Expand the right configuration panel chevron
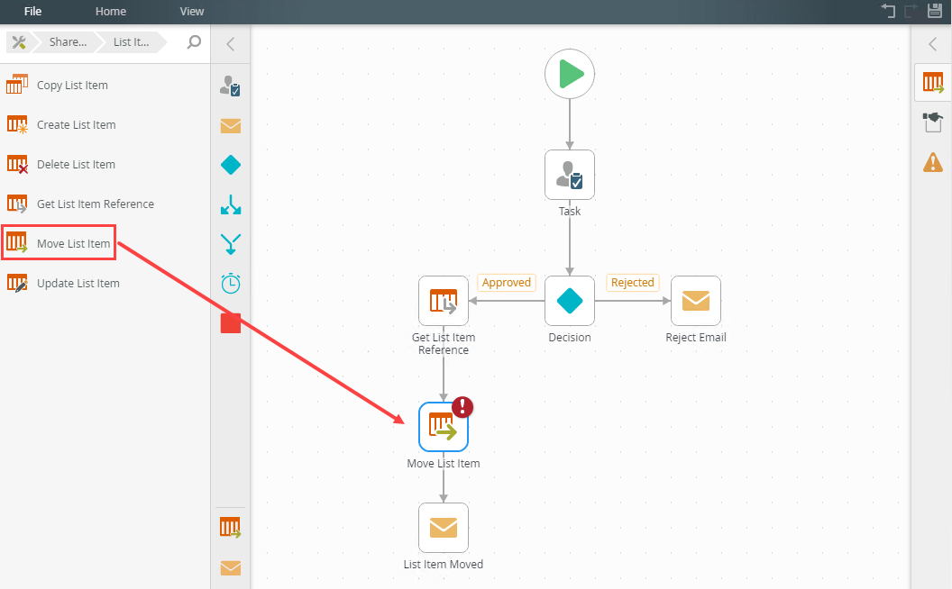 [933, 43]
